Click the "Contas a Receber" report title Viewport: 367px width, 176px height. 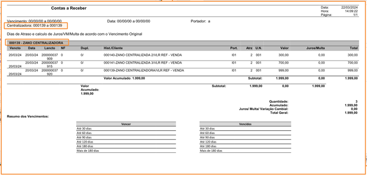[69, 8]
